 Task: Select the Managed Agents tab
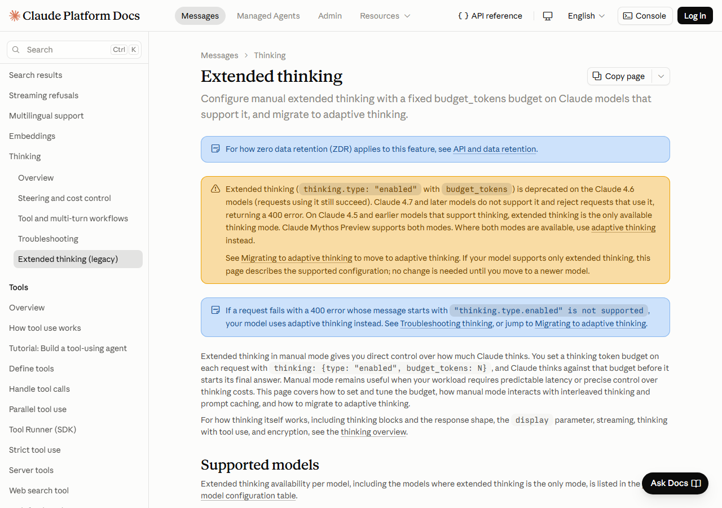(268, 16)
